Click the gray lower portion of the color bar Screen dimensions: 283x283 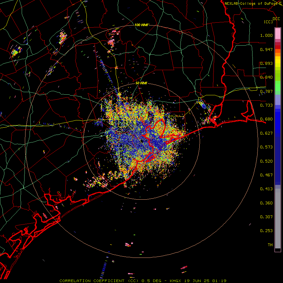[x=278, y=219]
